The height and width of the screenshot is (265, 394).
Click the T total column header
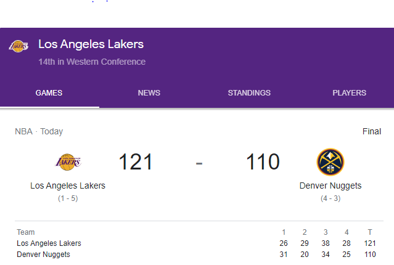(x=369, y=232)
